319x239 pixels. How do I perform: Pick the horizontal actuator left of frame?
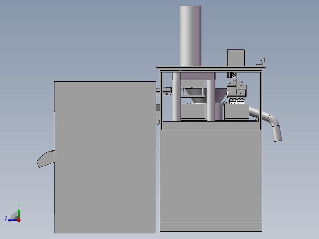(x=164, y=91)
